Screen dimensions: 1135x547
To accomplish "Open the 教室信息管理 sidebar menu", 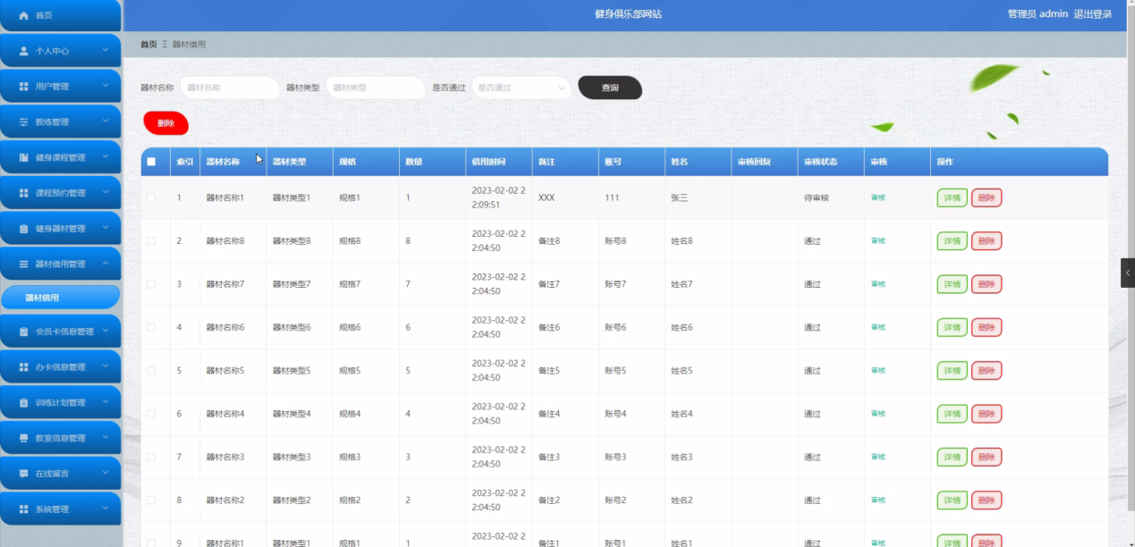I will [60, 438].
